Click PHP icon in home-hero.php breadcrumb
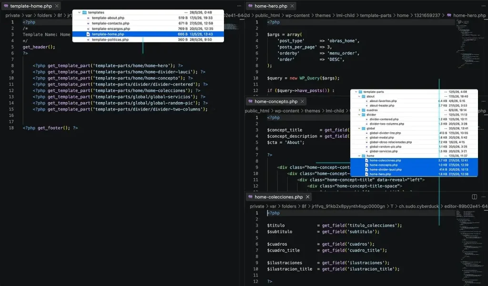Screen dimensions: 488x286 click(449, 15)
